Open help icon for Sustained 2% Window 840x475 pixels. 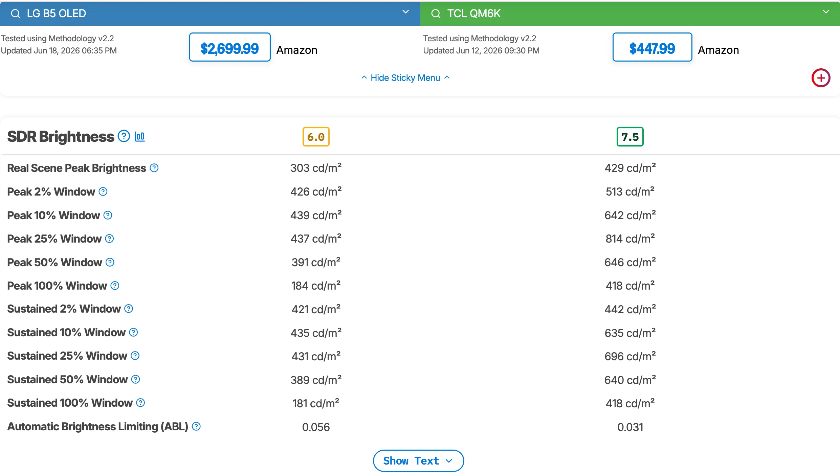tap(129, 309)
